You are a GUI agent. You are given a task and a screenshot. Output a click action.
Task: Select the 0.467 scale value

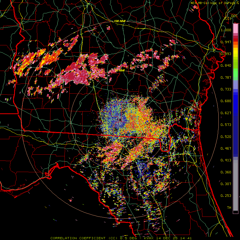click(x=226, y=149)
